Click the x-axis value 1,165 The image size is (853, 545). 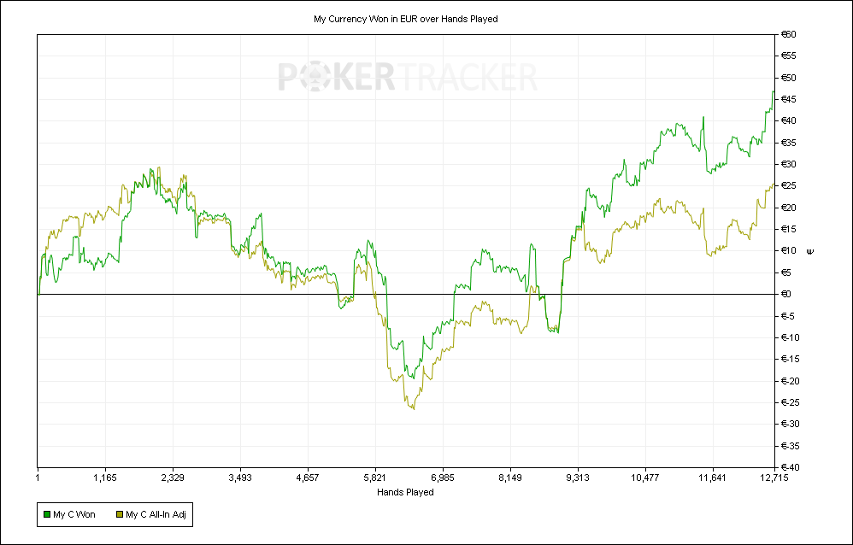105,478
